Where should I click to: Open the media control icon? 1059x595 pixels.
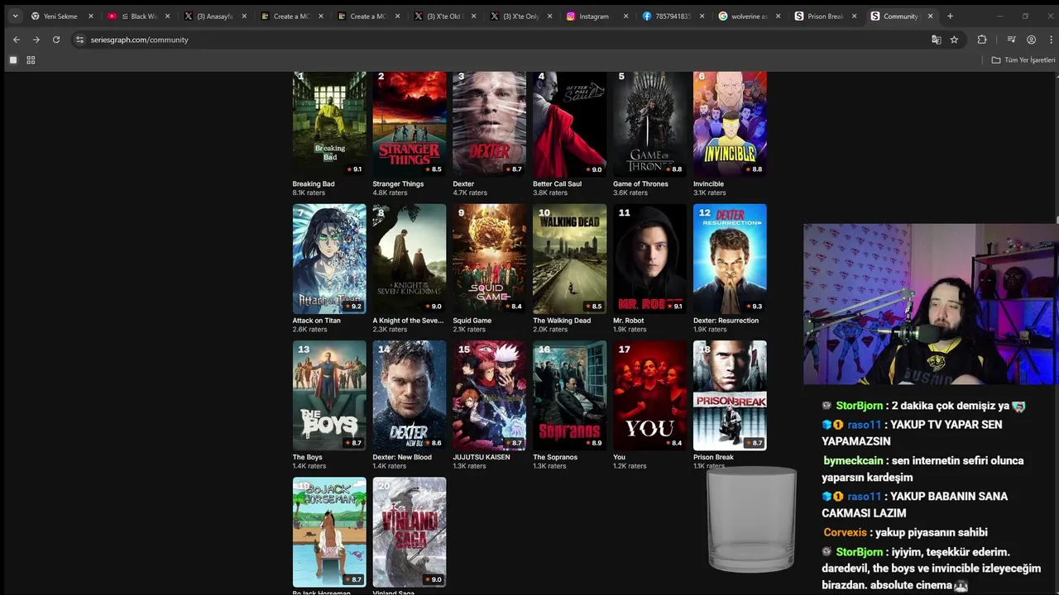[x=1011, y=40]
